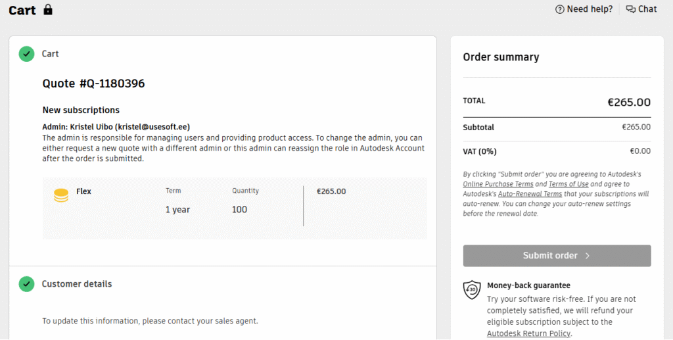This screenshot has height=340, width=673.
Task: Click the Flex gold coins icon
Action: click(61, 195)
